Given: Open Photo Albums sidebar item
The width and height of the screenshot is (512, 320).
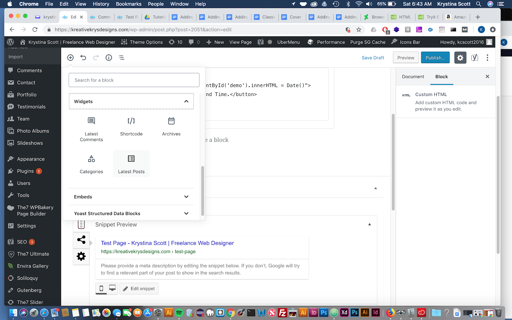Looking at the screenshot, I should click(33, 131).
